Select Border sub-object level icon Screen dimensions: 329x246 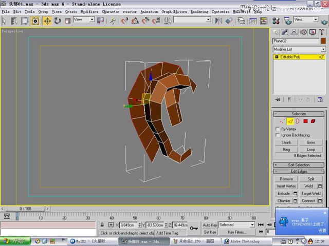pyautogui.click(x=298, y=121)
